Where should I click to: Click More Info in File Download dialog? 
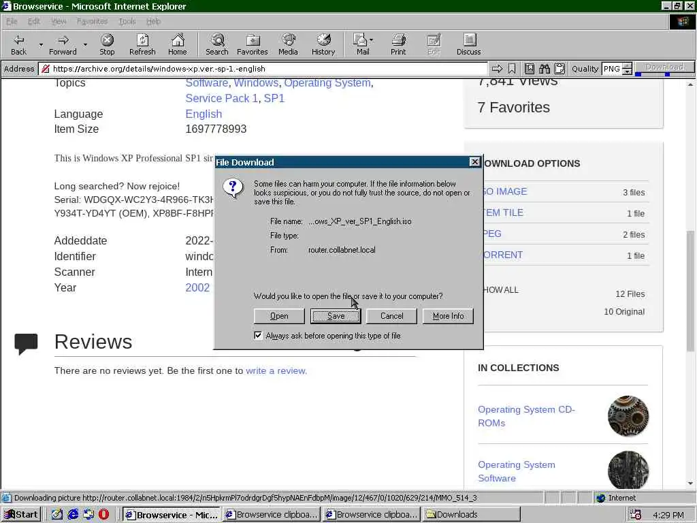(448, 316)
